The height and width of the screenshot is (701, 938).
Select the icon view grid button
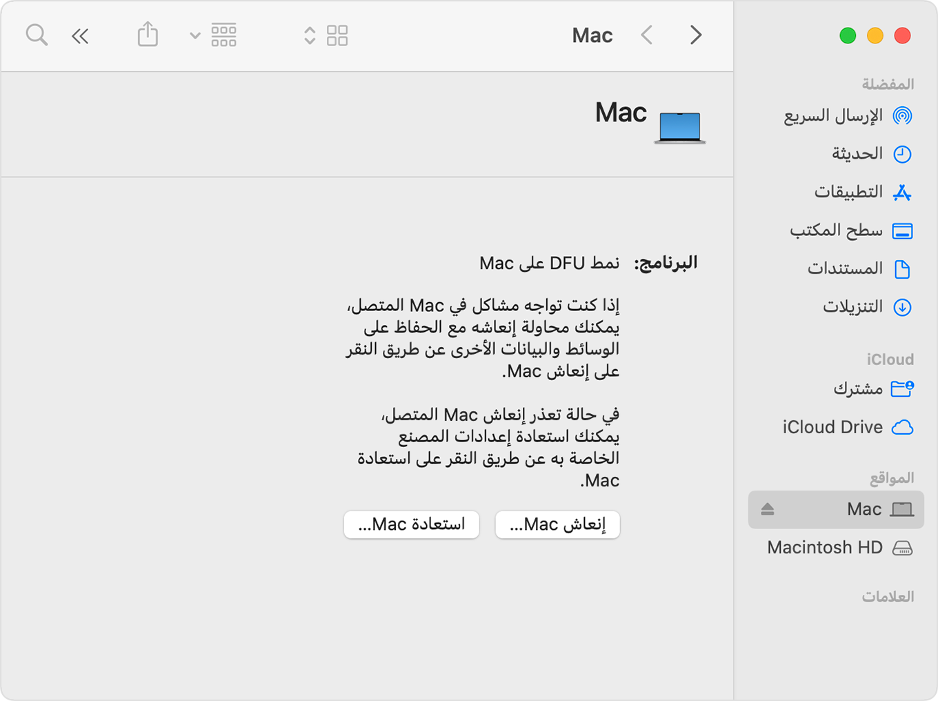tap(337, 35)
